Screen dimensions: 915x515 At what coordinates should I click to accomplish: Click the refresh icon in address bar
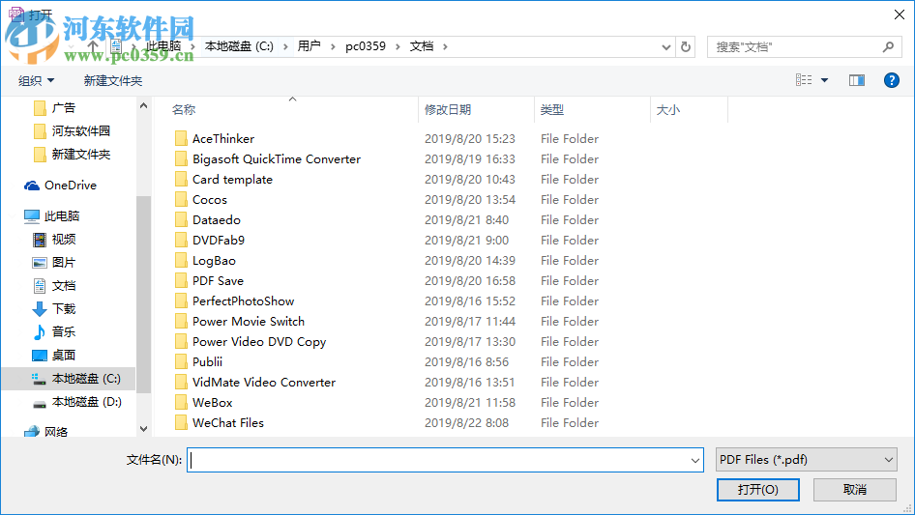click(686, 46)
